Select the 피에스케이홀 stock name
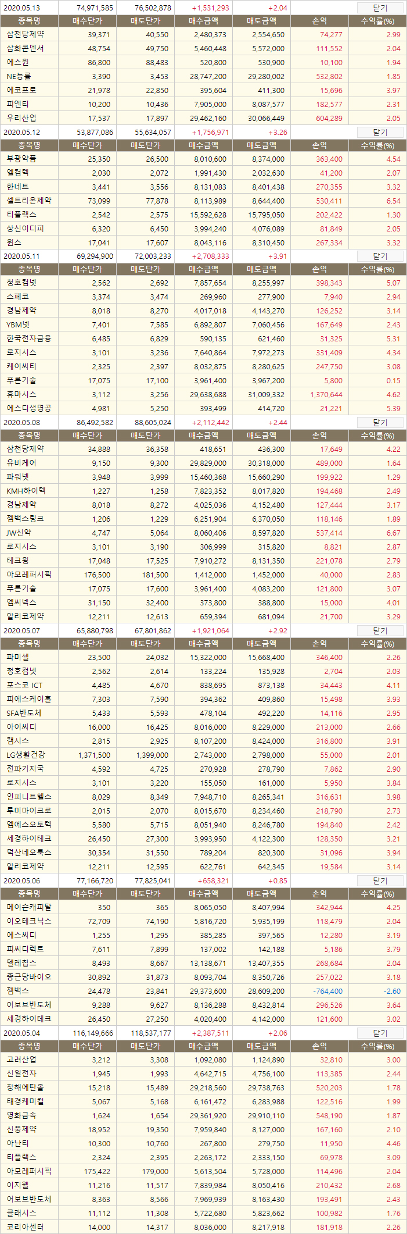 pyautogui.click(x=29, y=698)
